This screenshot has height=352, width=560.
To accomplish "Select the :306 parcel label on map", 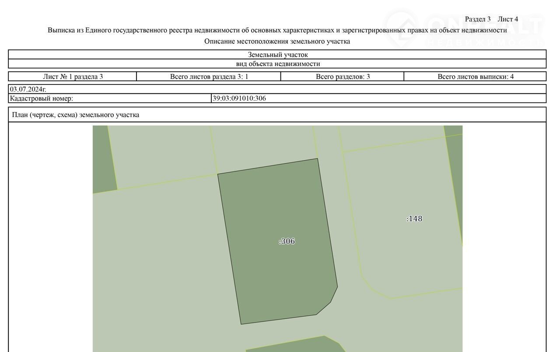I will click(x=287, y=241).
